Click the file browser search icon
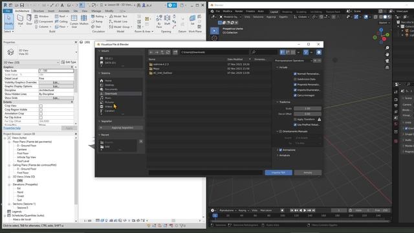 point(254,52)
